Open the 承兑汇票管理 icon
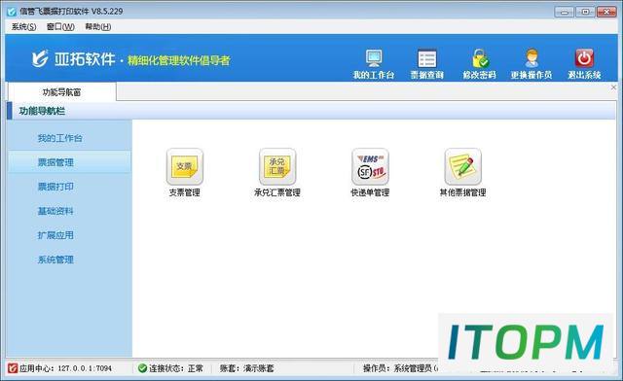 [x=277, y=167]
